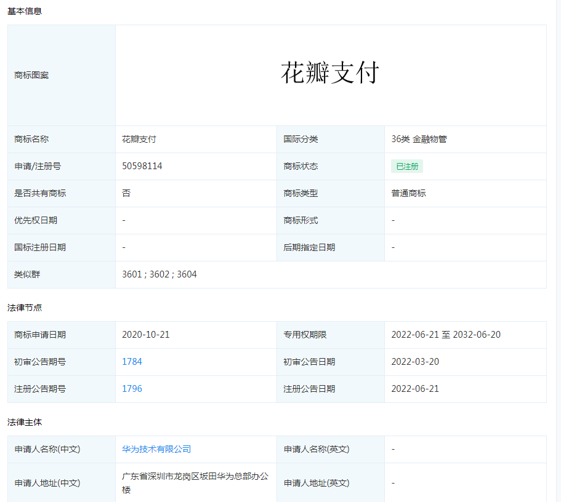
Task: Click exclusive period 2022-06-21 至 2032-06-20
Action: coord(446,335)
